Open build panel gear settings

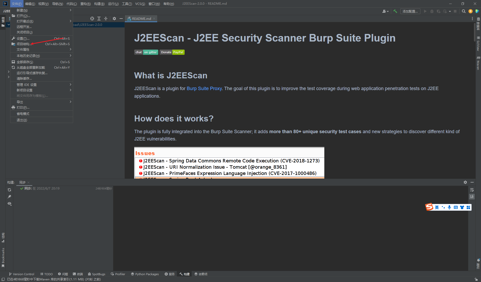click(465, 182)
